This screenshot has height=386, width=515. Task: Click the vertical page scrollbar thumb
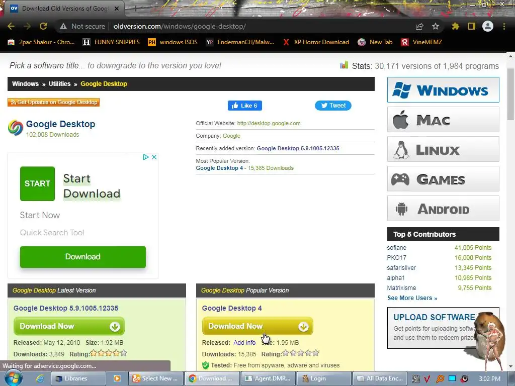tap(510, 94)
